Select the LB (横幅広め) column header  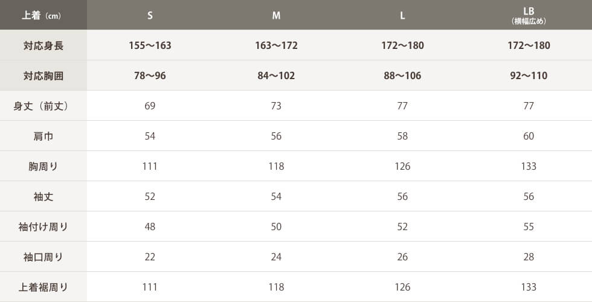pyautogui.click(x=529, y=16)
